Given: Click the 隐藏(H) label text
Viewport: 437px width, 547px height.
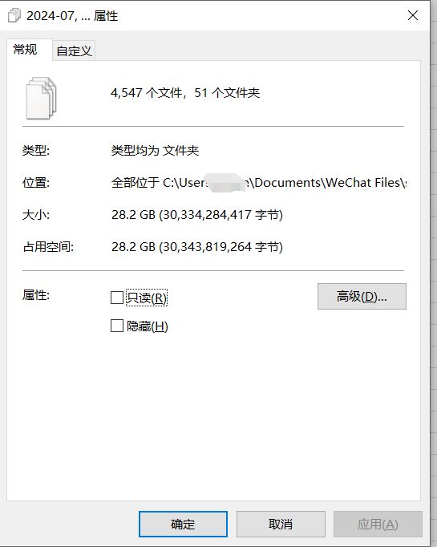Looking at the screenshot, I should click(148, 326).
